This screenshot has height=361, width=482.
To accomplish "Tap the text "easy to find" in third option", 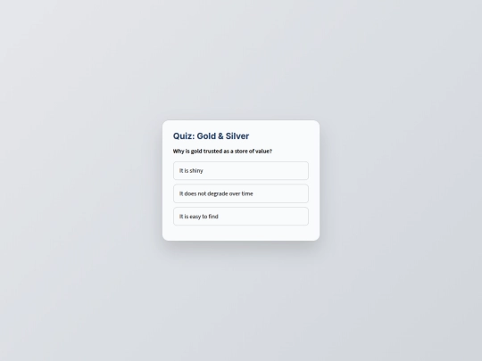I will point(204,217).
